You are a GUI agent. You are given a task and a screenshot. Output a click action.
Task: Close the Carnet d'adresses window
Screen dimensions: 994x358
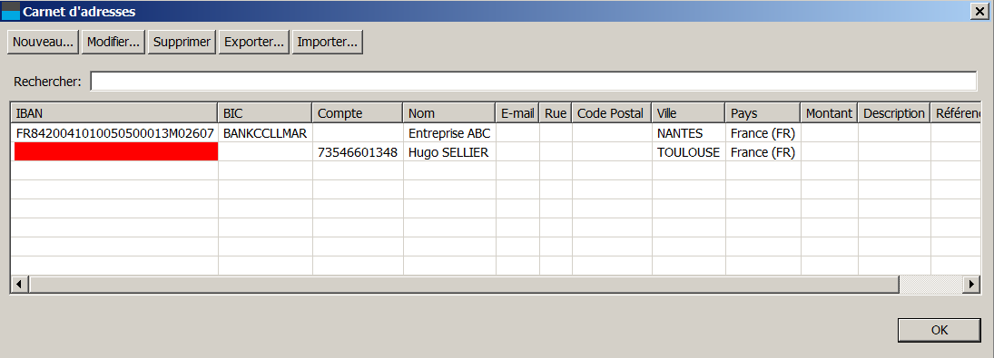click(980, 11)
